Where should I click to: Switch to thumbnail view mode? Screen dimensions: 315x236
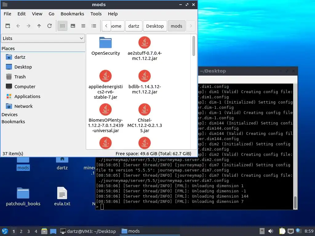tap(73, 26)
